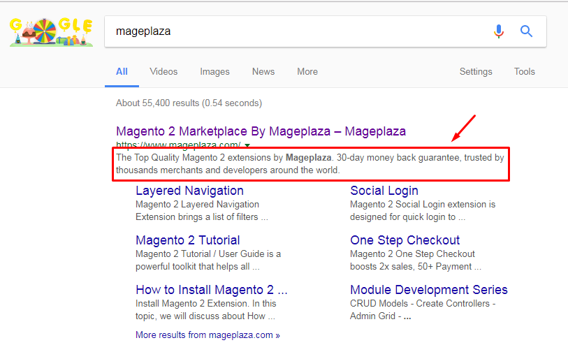Activate voice search microphone icon
This screenshot has width=568, height=352.
tap(499, 31)
